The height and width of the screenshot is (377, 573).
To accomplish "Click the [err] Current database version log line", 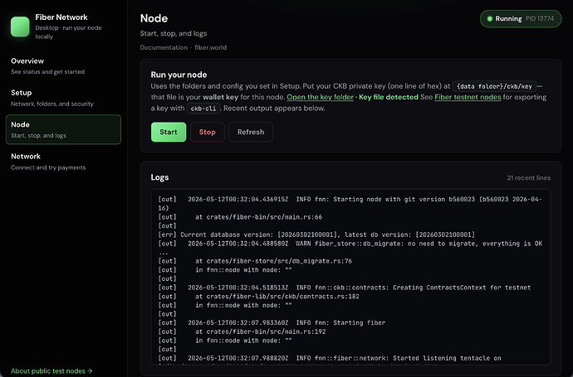I will 316,234.
